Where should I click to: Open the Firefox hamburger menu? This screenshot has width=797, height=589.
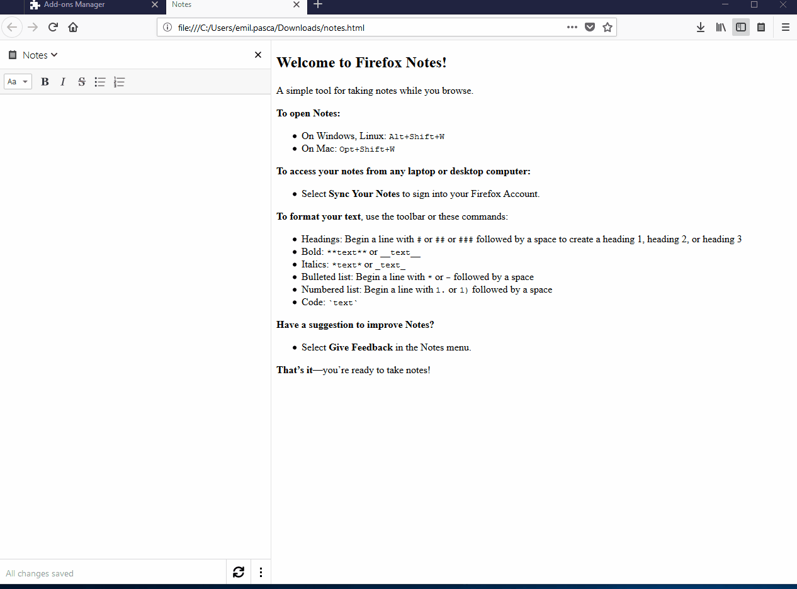click(x=785, y=27)
